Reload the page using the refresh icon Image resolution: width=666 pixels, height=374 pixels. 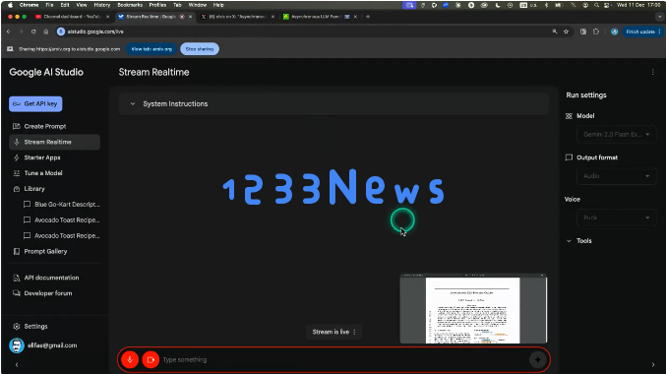(x=33, y=31)
